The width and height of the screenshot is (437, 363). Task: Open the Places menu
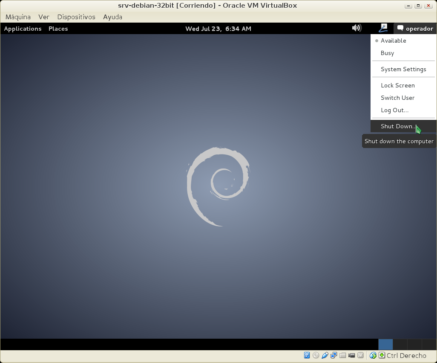[58, 29]
